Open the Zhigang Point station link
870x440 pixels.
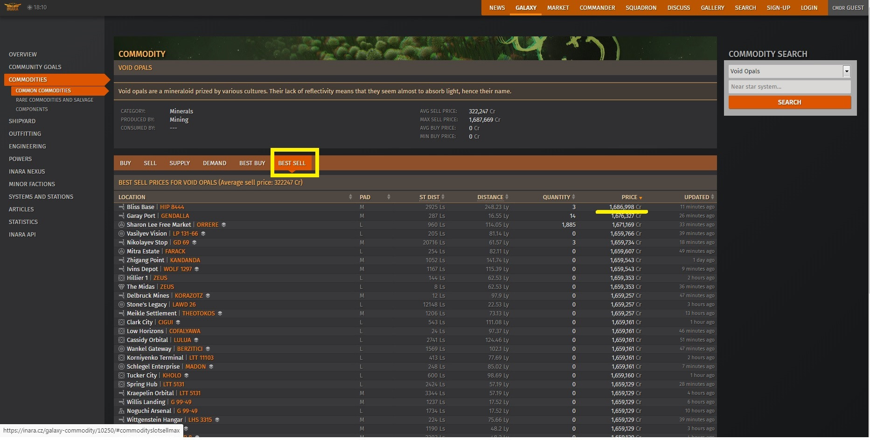click(x=146, y=260)
